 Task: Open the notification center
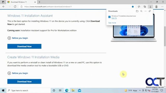point(162,90)
